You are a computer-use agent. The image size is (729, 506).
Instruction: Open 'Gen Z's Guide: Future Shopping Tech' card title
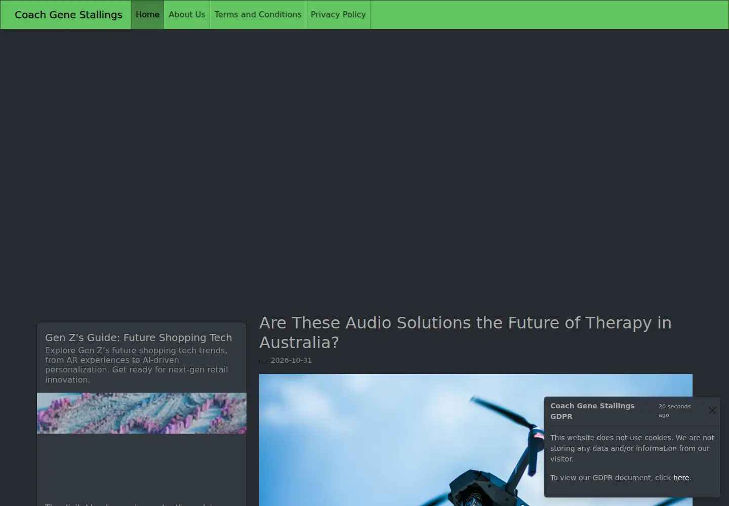138,338
